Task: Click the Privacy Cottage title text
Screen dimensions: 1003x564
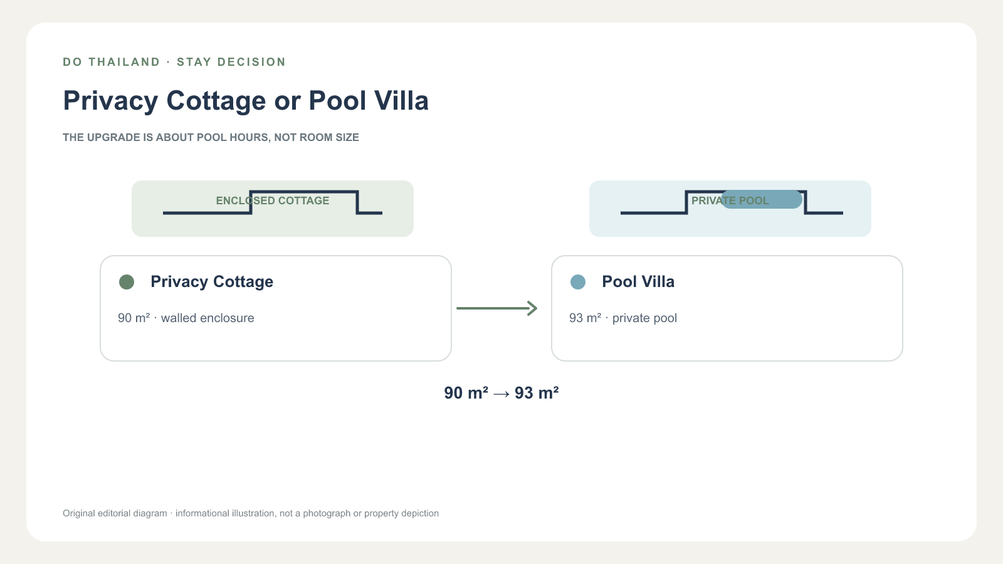Action: [x=212, y=282]
